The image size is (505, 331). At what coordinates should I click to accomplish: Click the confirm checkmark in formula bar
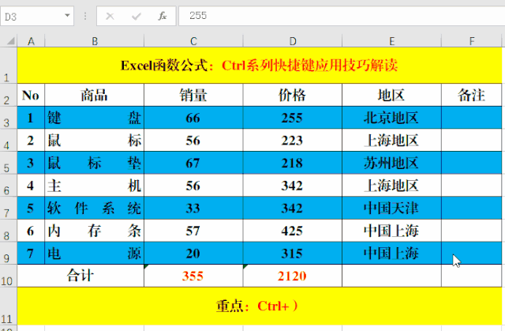[x=137, y=16]
